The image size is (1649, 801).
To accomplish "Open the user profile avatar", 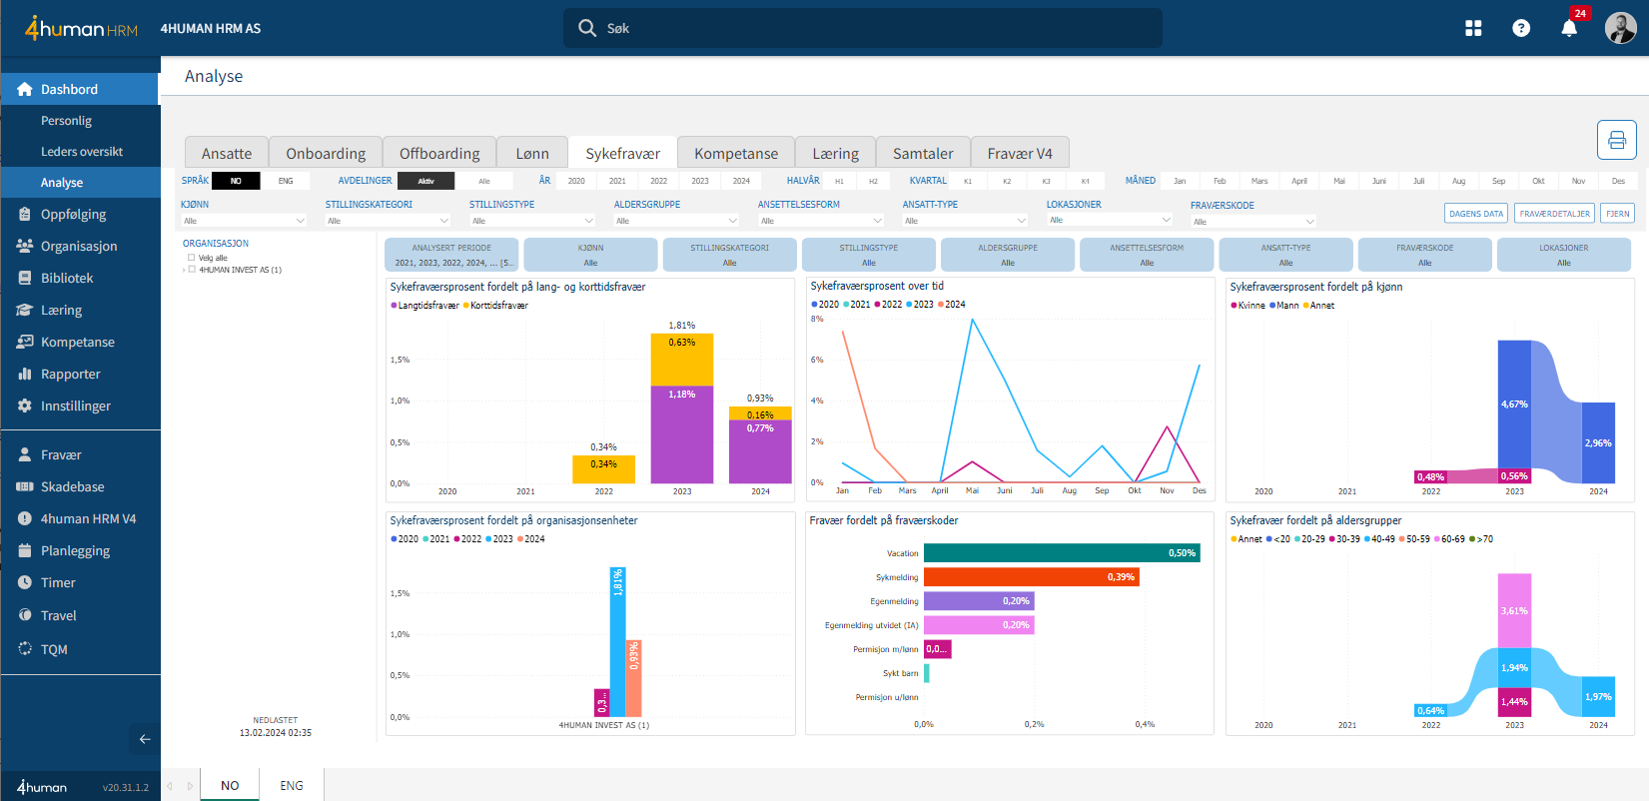I will 1620,28.
